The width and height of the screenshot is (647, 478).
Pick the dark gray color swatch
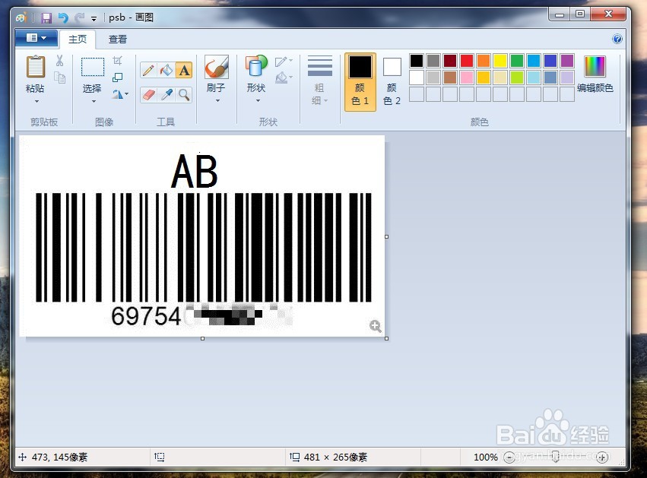tap(433, 61)
